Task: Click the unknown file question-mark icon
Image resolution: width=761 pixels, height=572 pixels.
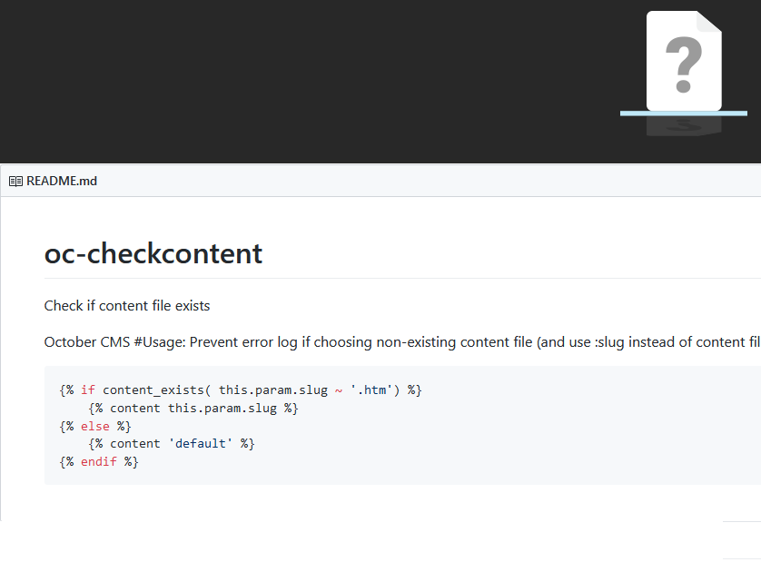Action: [x=684, y=61]
